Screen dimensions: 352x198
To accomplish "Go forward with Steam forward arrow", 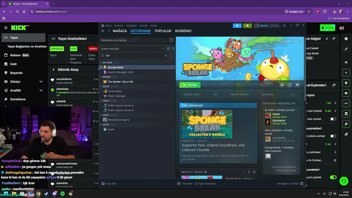I will pos(109,31).
